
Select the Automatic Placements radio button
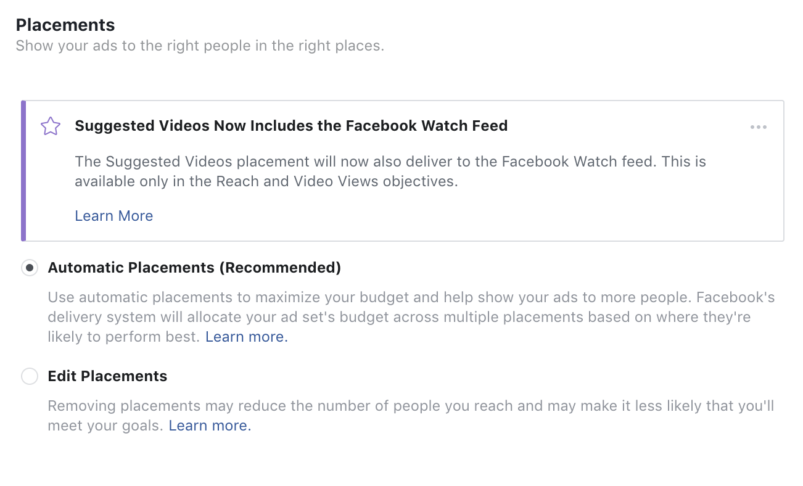click(x=30, y=268)
